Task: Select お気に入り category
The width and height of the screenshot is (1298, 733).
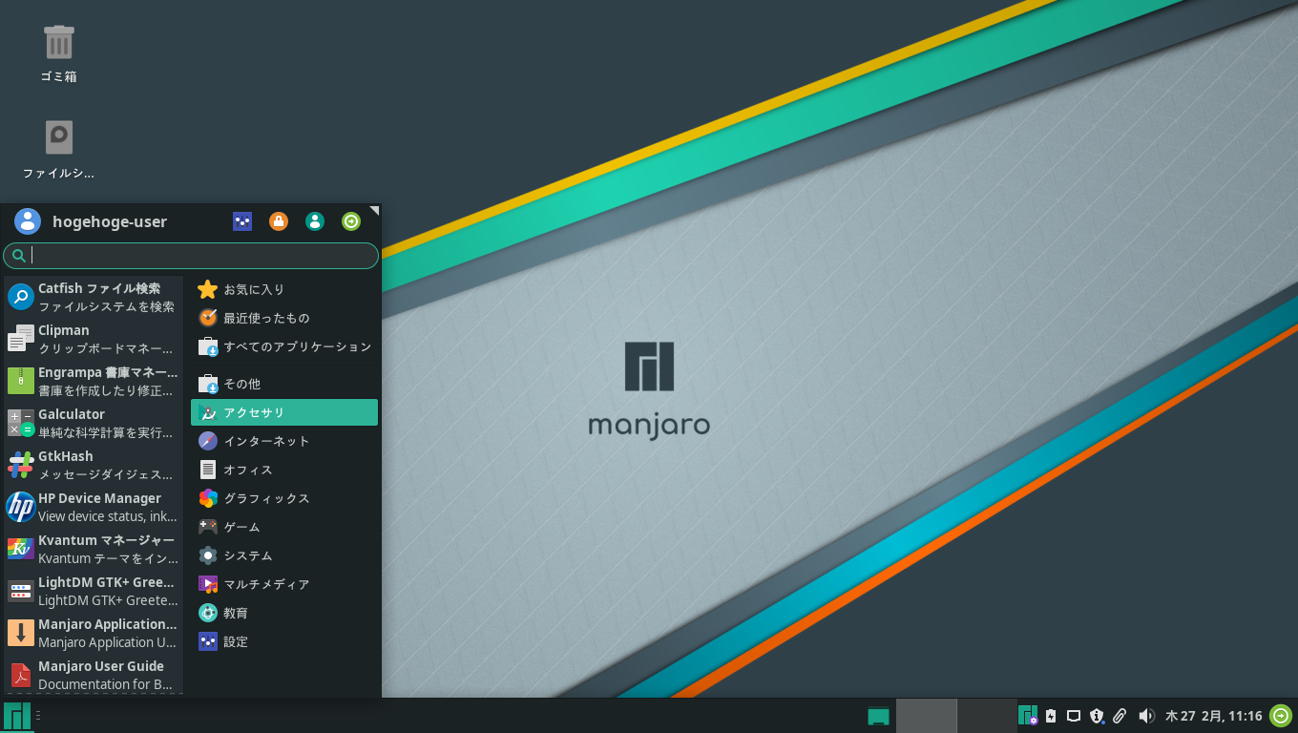Action: tap(284, 289)
